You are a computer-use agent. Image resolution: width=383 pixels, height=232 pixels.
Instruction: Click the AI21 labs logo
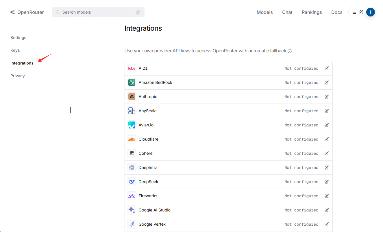tap(132, 68)
